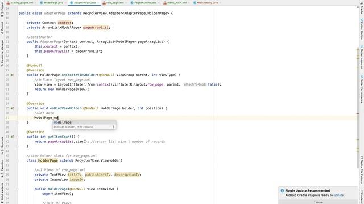Open the Emulator tool window

[x=362, y=196]
